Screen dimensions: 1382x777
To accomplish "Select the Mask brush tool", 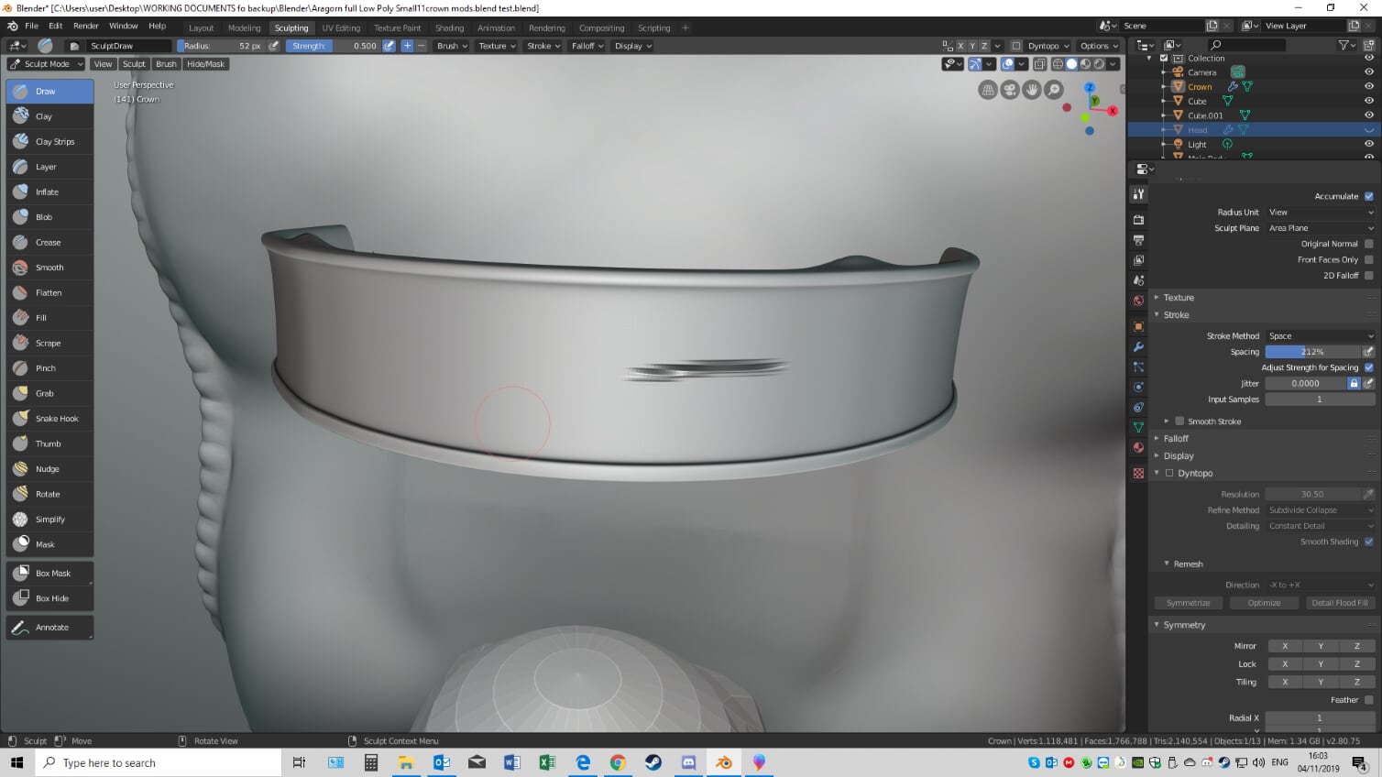I will 49,545.
